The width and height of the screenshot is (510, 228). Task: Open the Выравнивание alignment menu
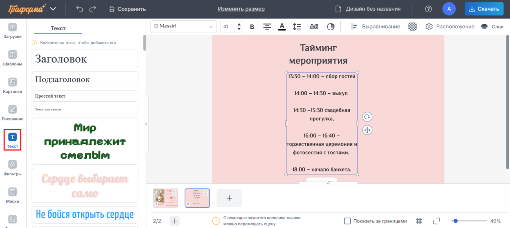click(375, 27)
